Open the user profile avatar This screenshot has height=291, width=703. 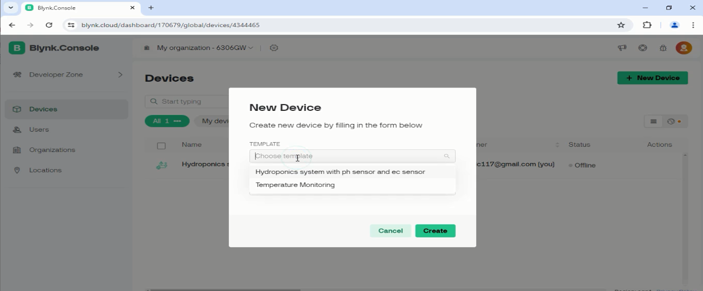pos(683,48)
